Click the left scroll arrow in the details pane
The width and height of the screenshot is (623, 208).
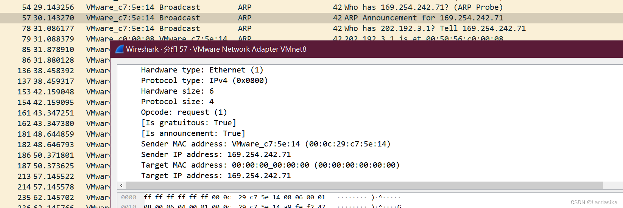point(121,185)
